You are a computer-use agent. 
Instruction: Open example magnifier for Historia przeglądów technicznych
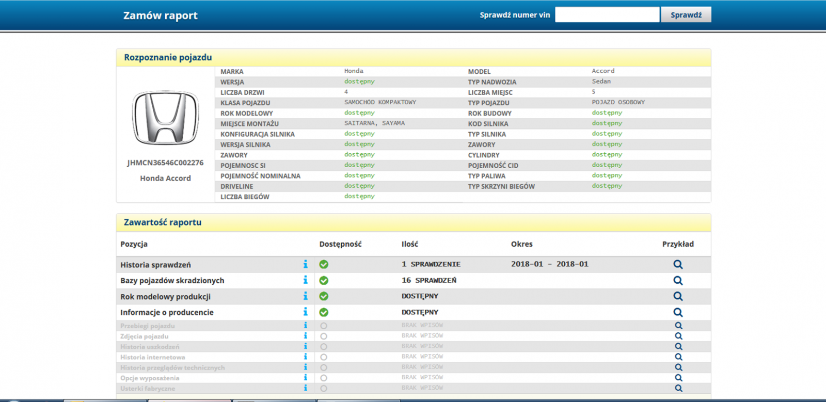click(678, 367)
